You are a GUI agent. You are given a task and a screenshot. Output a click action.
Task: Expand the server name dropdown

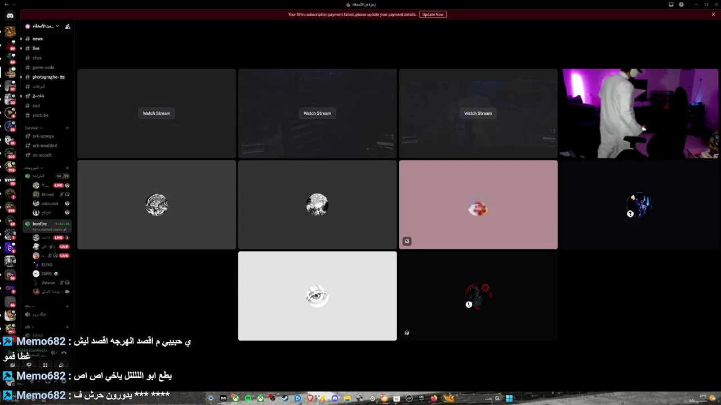point(45,26)
